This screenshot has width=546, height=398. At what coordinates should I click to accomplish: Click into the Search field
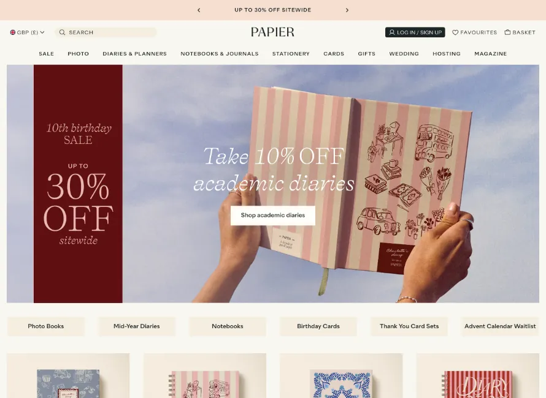(x=106, y=32)
